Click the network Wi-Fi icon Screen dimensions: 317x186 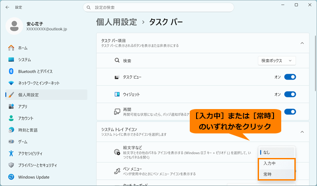click(x=11, y=83)
